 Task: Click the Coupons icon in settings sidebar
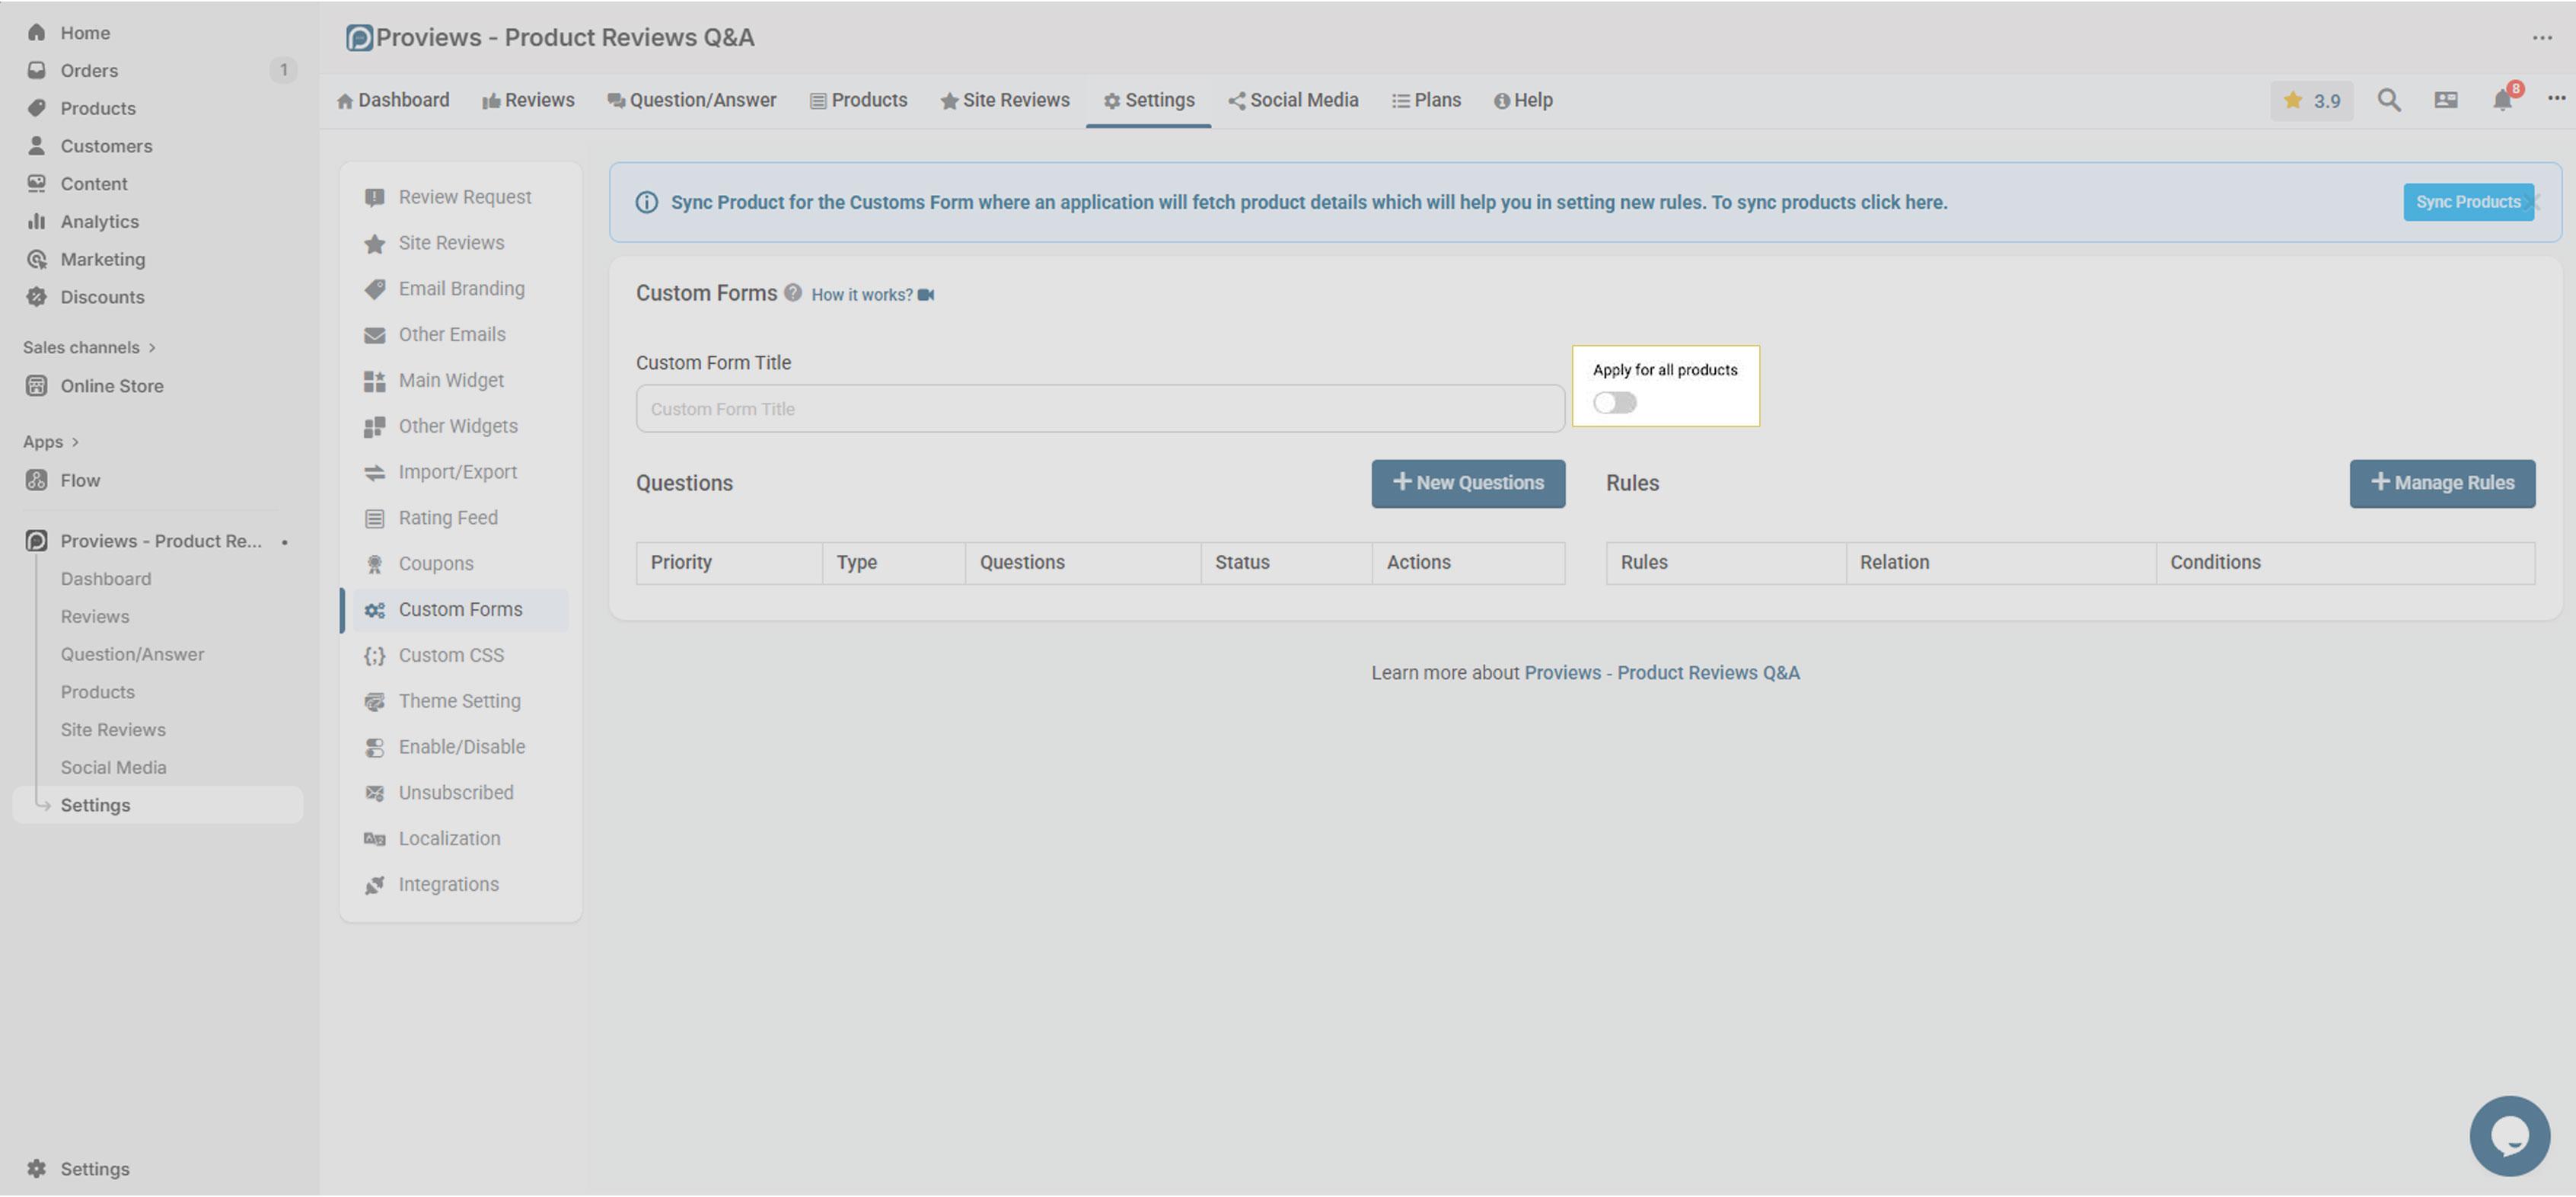pyautogui.click(x=374, y=564)
